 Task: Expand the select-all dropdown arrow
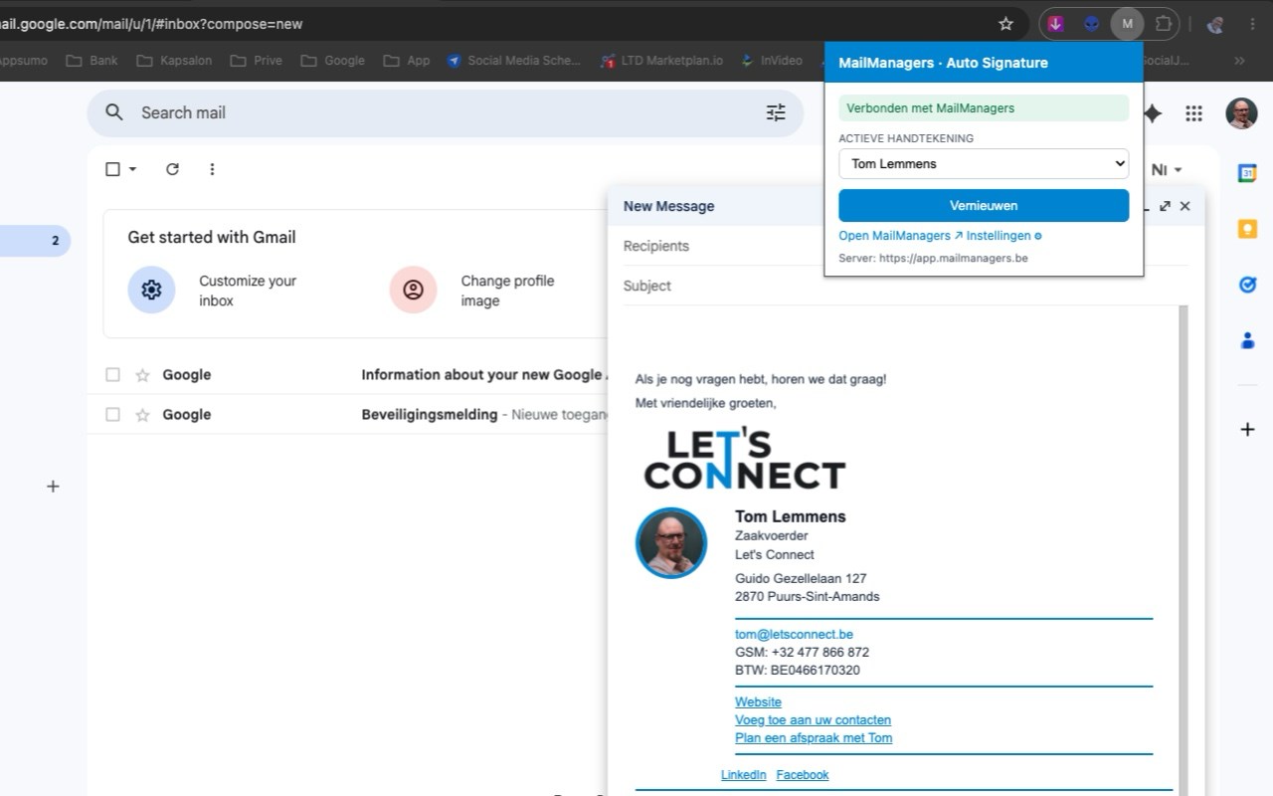point(133,169)
